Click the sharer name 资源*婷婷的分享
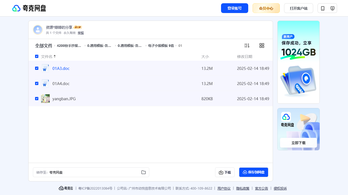Viewport: 348px width, 195px height. point(59,27)
